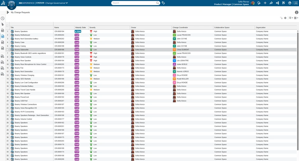Open the rightmost list display dropdown
The width and height of the screenshot is (299, 161).
tap(296, 18)
